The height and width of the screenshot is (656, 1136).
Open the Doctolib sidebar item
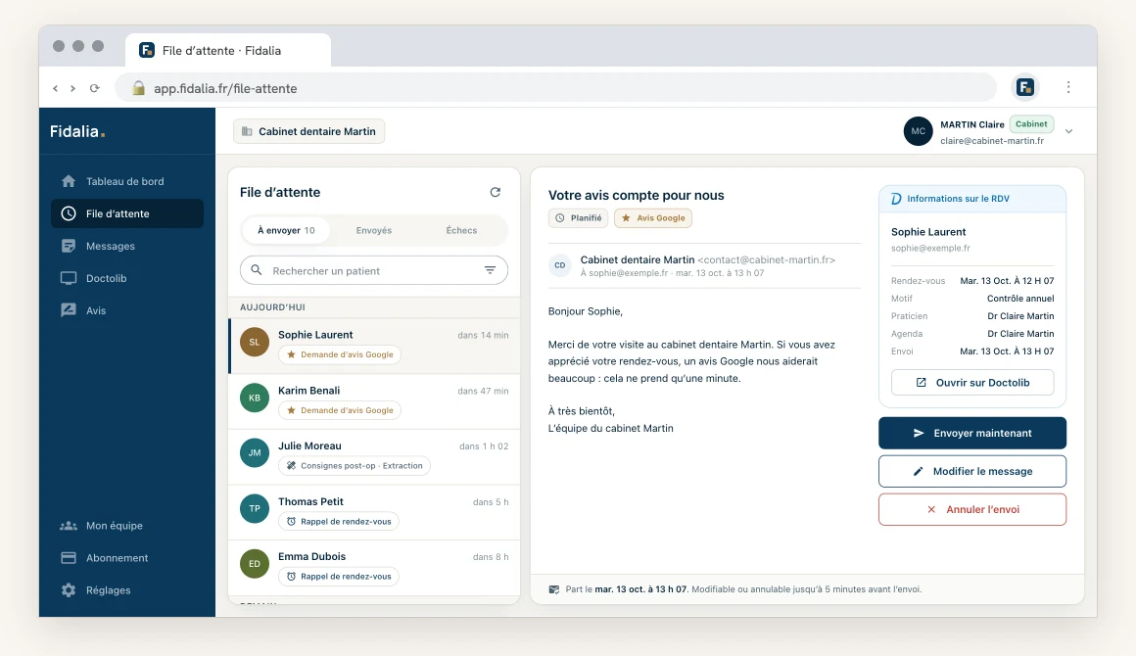126,278
